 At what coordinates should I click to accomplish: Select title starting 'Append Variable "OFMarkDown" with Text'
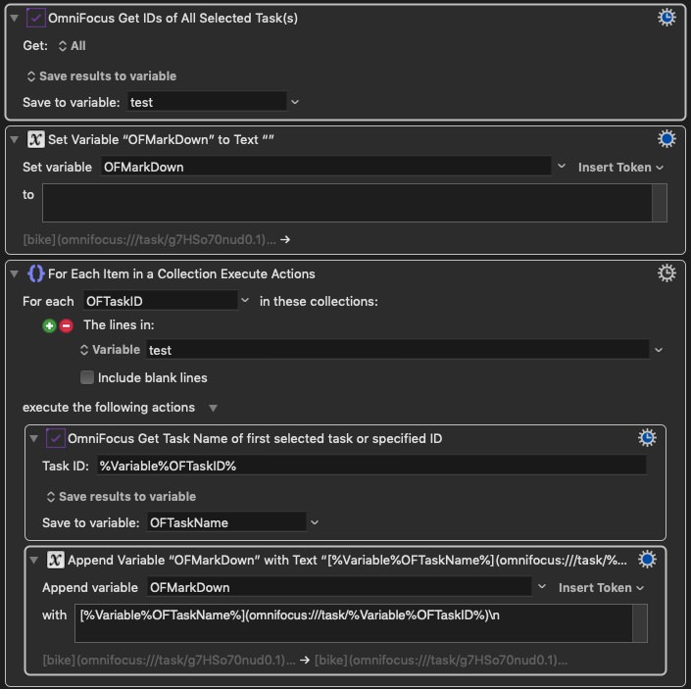347,560
